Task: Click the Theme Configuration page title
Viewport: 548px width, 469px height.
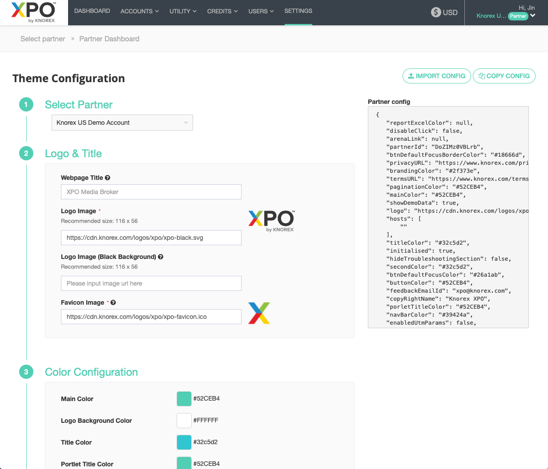Action: [69, 79]
